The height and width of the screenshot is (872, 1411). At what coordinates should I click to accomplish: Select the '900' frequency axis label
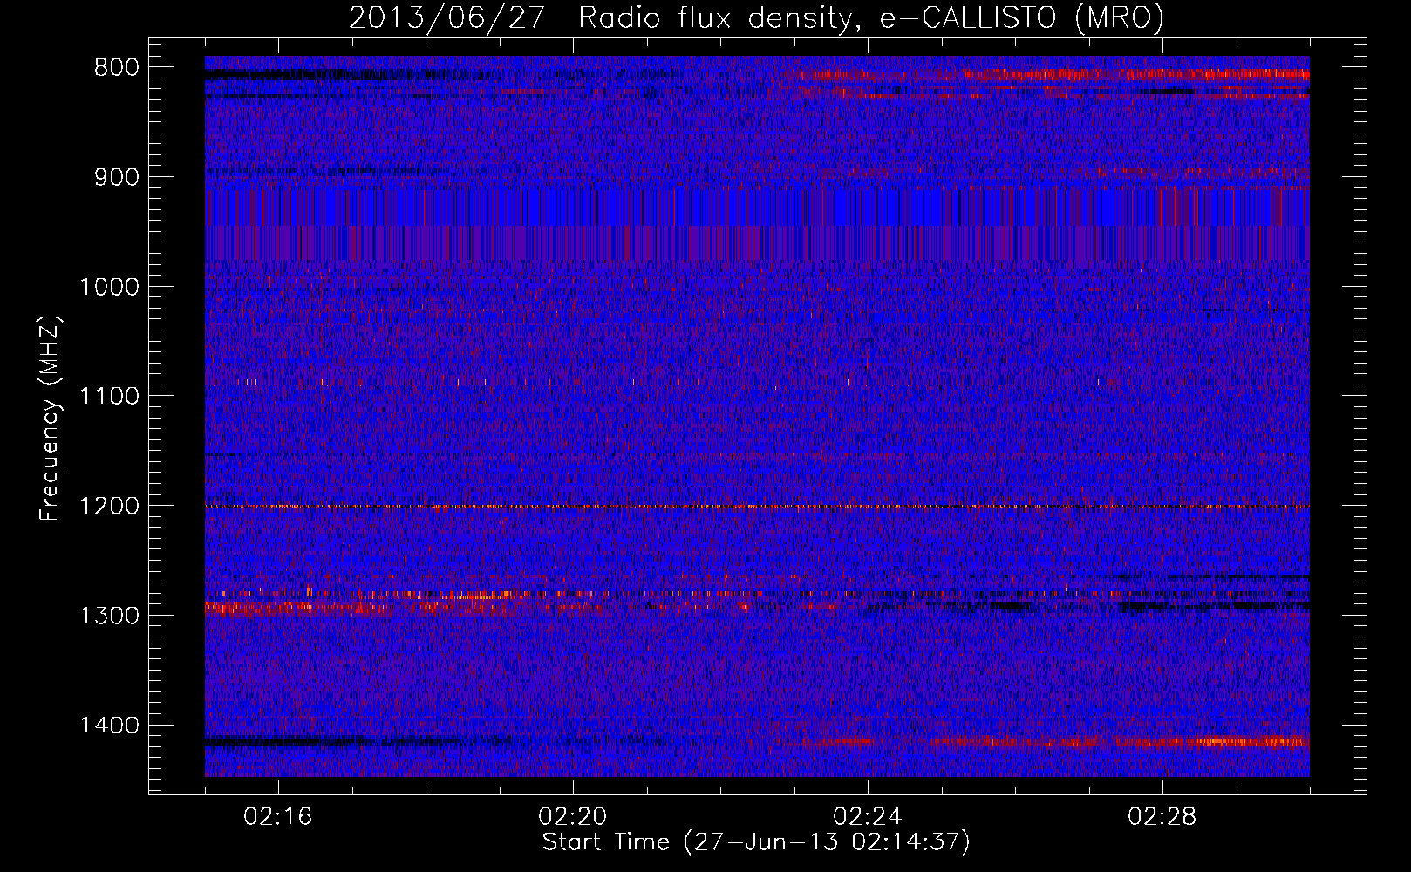(116, 178)
